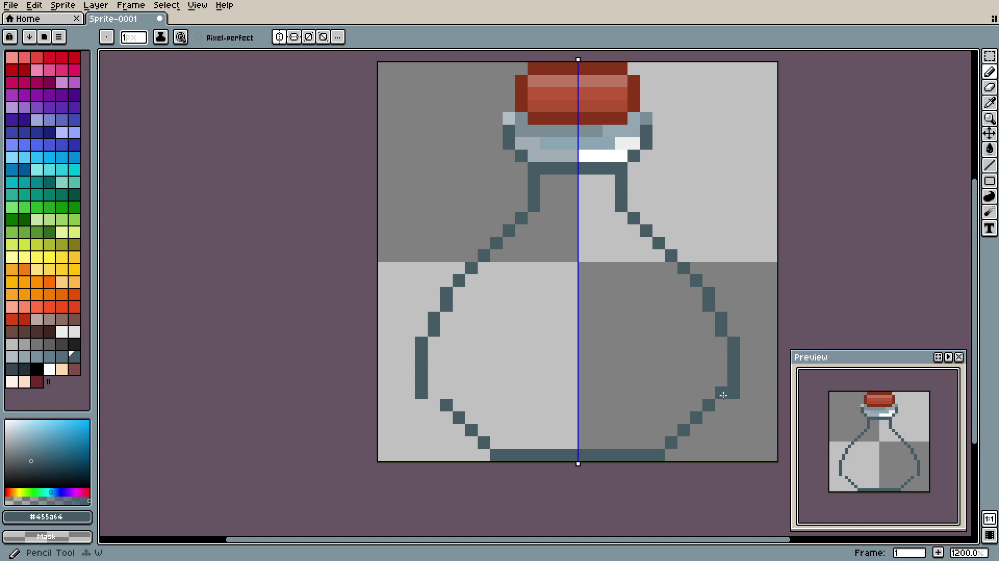Pick the Eyedropper tool
Screen dimensions: 999x561
point(989,103)
